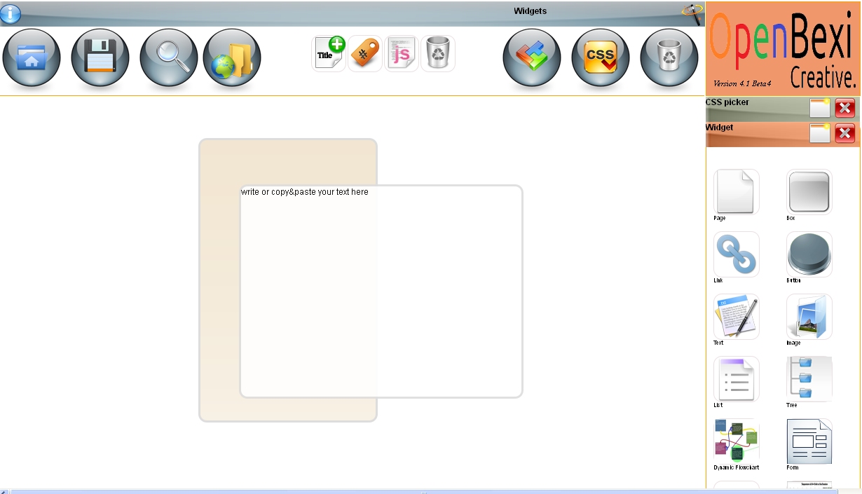Select the Page widget
The height and width of the screenshot is (494, 862).
pyautogui.click(x=737, y=191)
